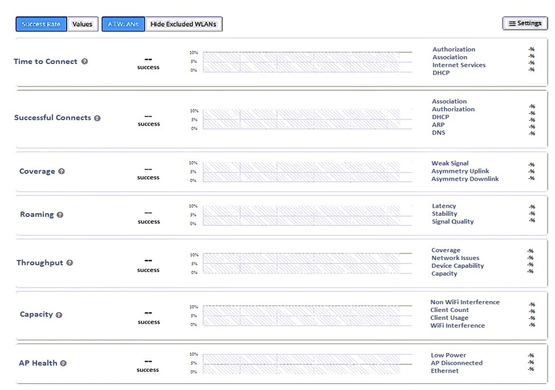This screenshot has height=390, width=555.
Task: Click the Roaming success rate chart
Action: tap(307, 215)
